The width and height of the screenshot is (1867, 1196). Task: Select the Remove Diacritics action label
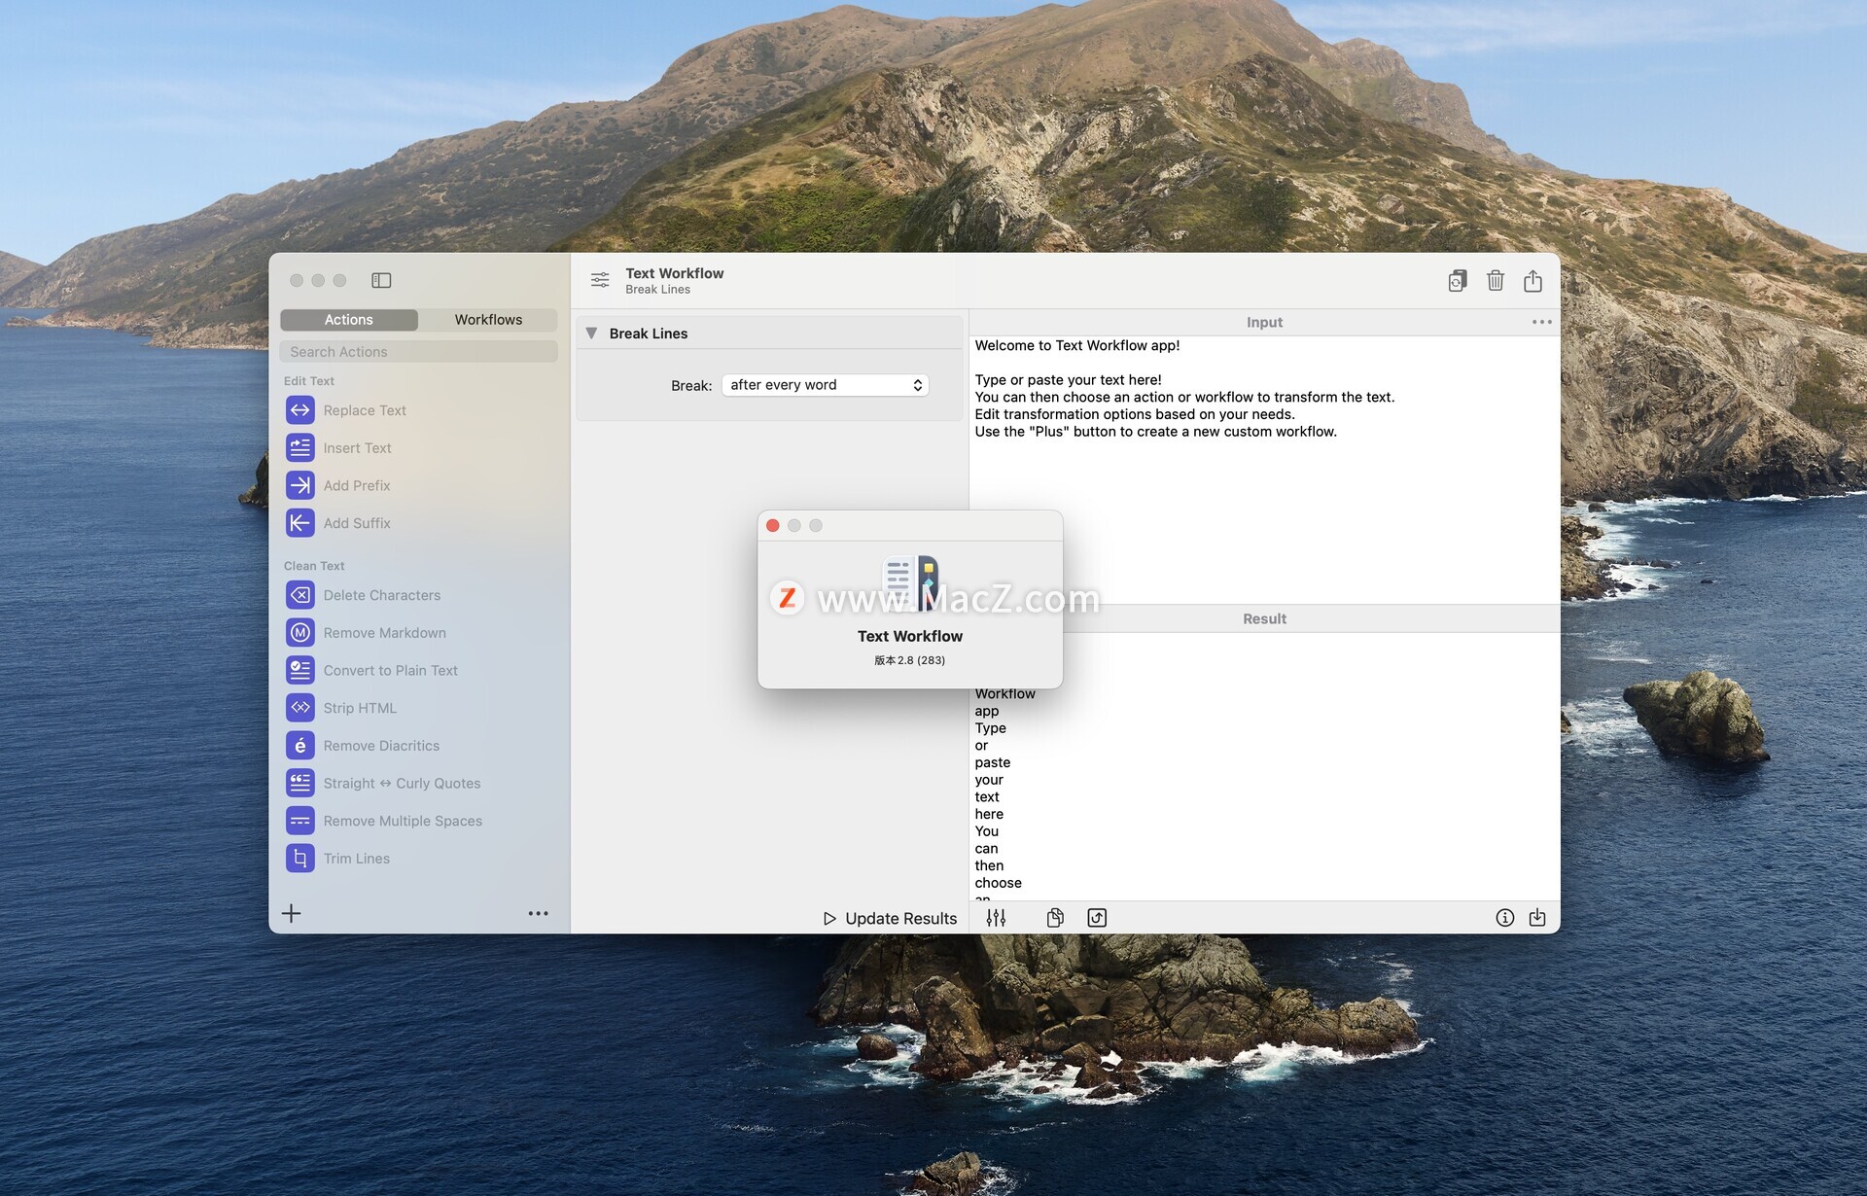click(x=381, y=746)
